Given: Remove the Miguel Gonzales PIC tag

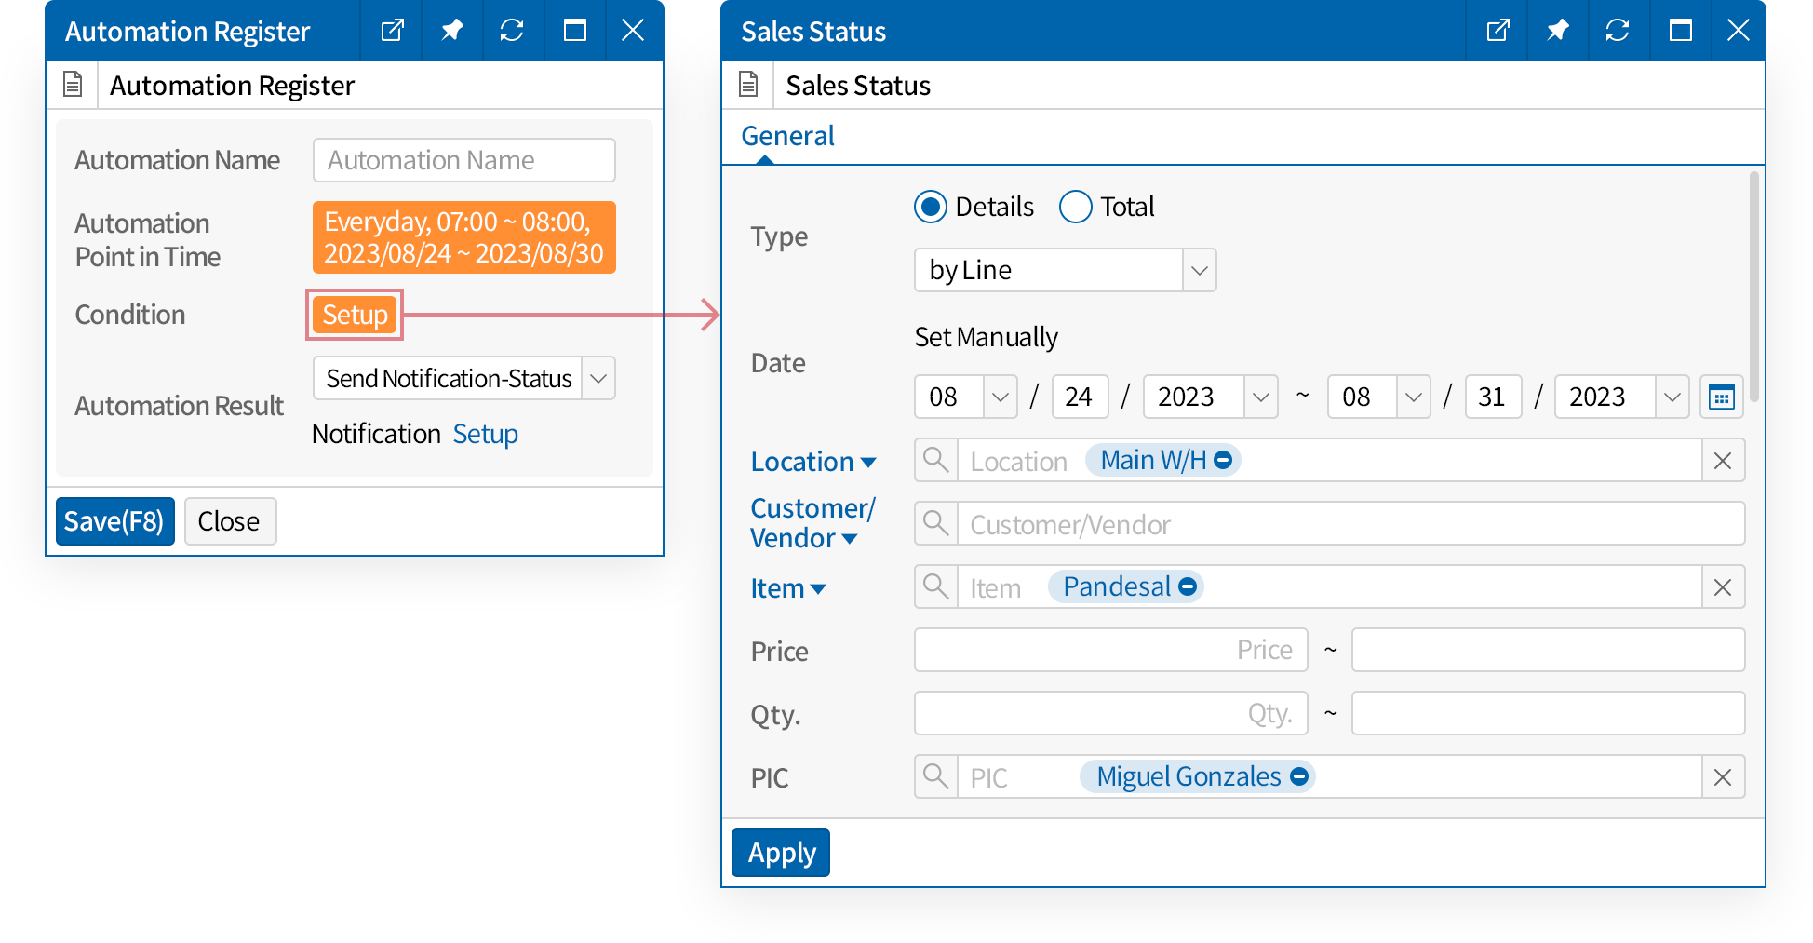Looking at the screenshot, I should pyautogui.click(x=1299, y=776).
